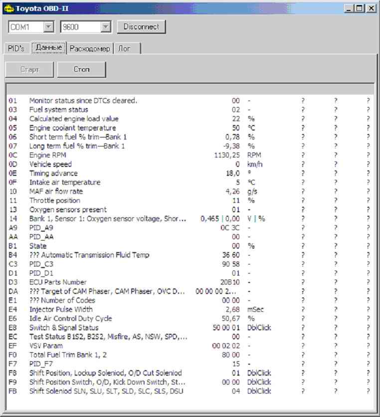Screen dimensions: 380x417
Task: Select 'Shift Soleniod SLN, SLU, SLT' row
Action: [190, 391]
